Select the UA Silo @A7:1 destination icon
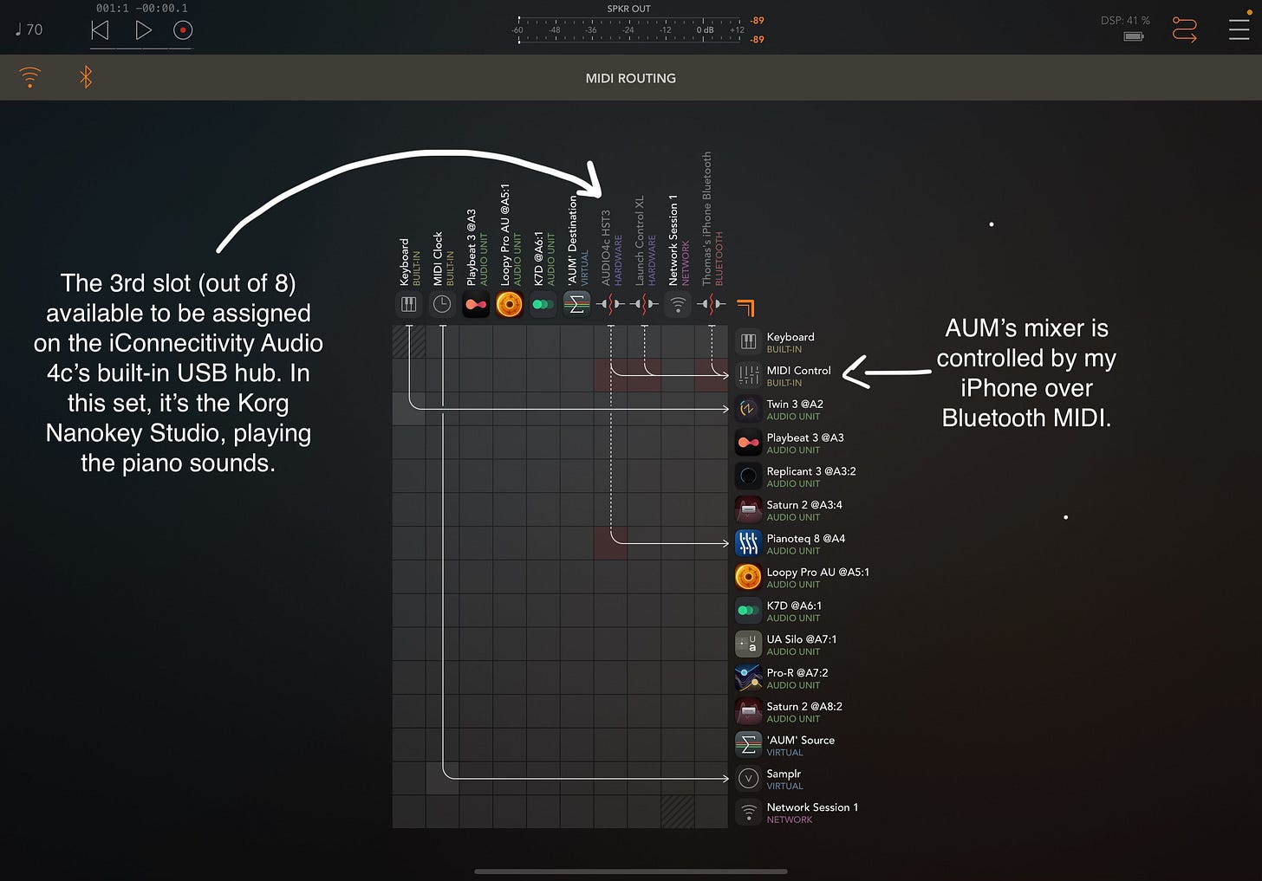 pos(748,645)
